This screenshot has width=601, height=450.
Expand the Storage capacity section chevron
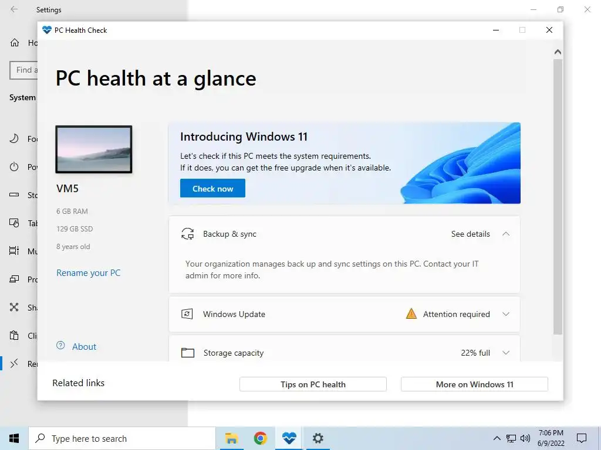click(x=505, y=353)
